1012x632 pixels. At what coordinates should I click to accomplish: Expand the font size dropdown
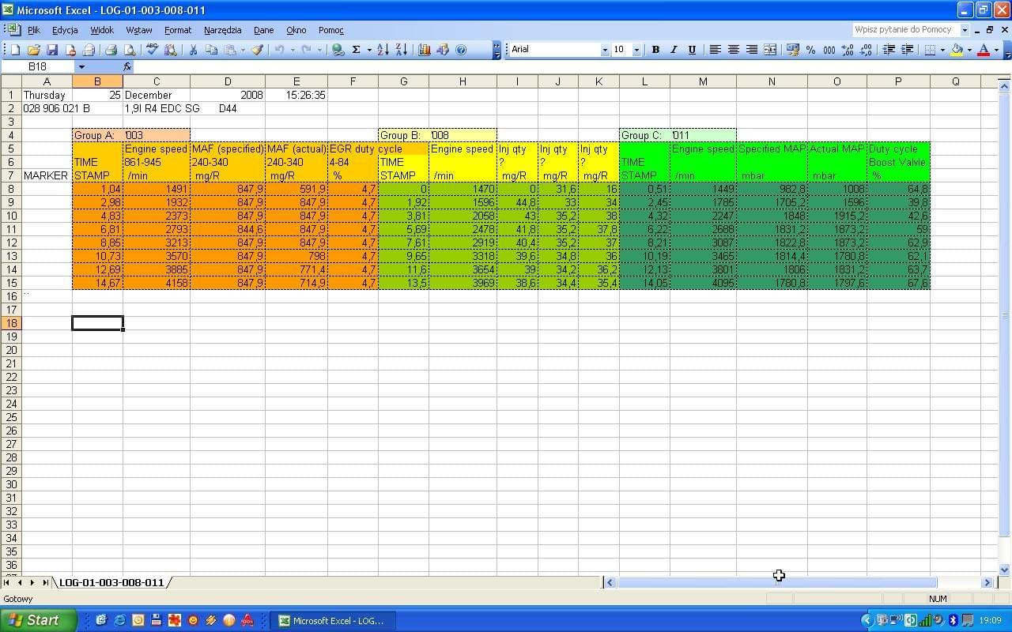tap(636, 50)
